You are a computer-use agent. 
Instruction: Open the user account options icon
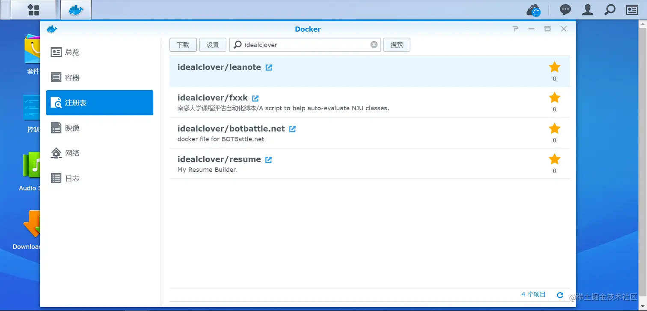[x=588, y=10]
